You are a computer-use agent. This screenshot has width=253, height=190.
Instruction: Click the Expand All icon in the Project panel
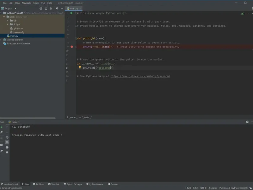point(46,8)
